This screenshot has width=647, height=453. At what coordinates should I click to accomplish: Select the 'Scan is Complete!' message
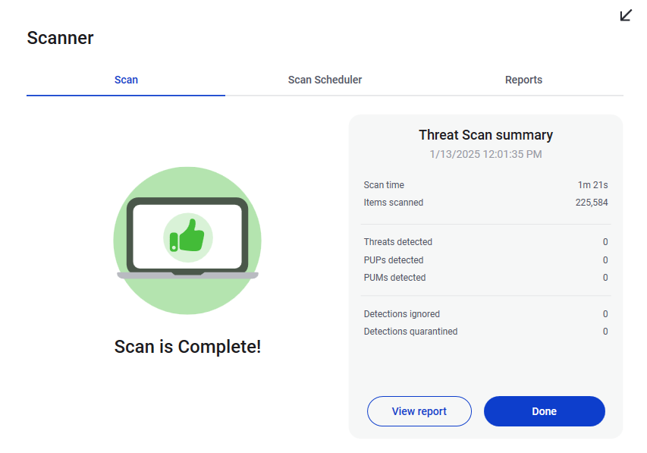(187, 347)
